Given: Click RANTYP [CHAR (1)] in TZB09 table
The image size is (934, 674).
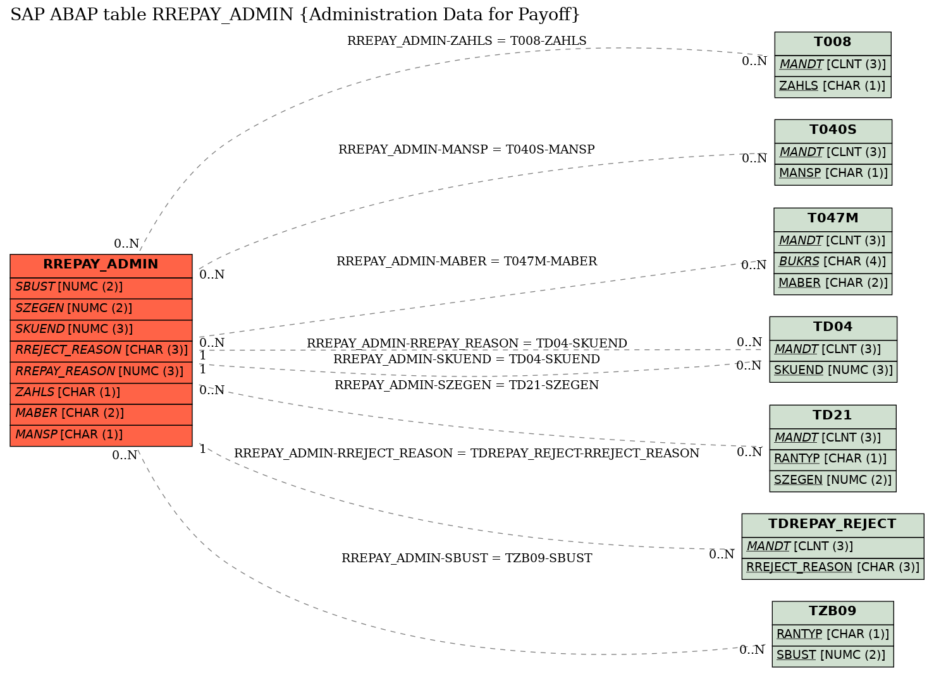Looking at the screenshot, I should (833, 635).
